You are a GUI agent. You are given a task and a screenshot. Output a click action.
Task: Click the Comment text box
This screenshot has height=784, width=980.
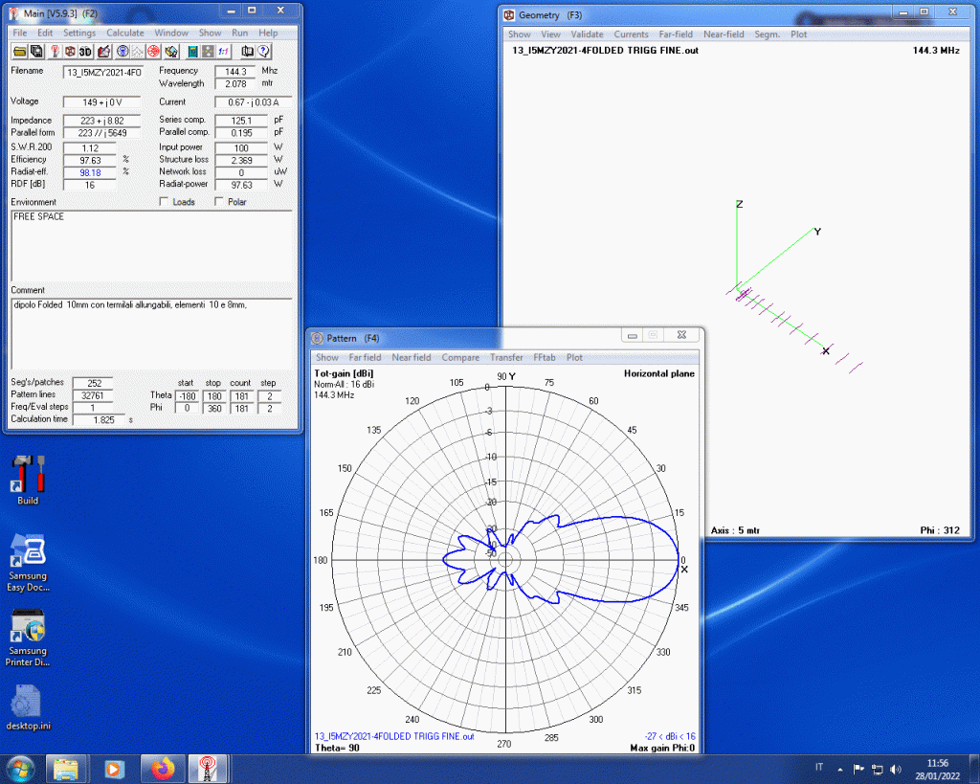(x=151, y=333)
